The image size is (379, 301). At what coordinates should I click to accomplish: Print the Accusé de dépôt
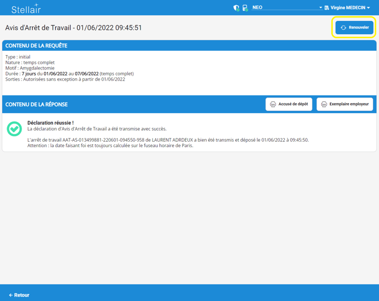point(289,104)
